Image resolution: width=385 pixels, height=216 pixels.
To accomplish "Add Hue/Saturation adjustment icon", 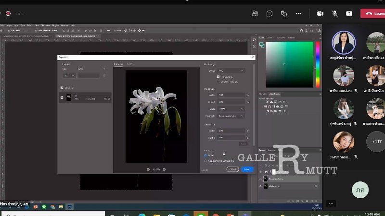I will click(265, 106).
